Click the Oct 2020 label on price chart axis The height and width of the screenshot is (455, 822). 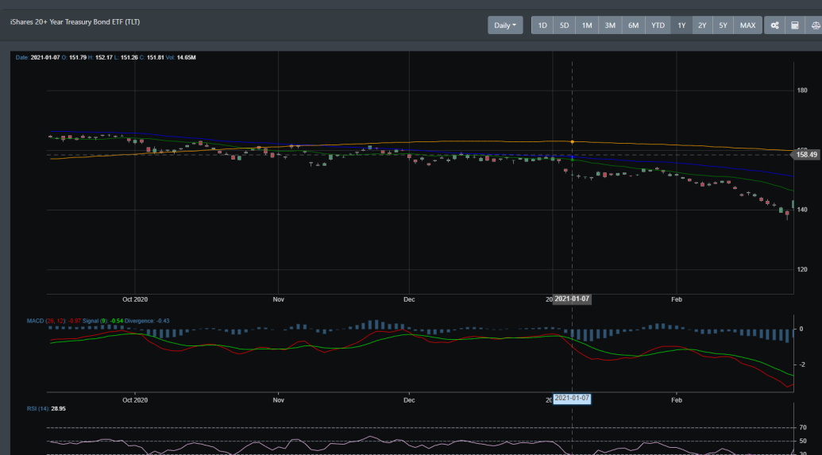[x=135, y=300]
